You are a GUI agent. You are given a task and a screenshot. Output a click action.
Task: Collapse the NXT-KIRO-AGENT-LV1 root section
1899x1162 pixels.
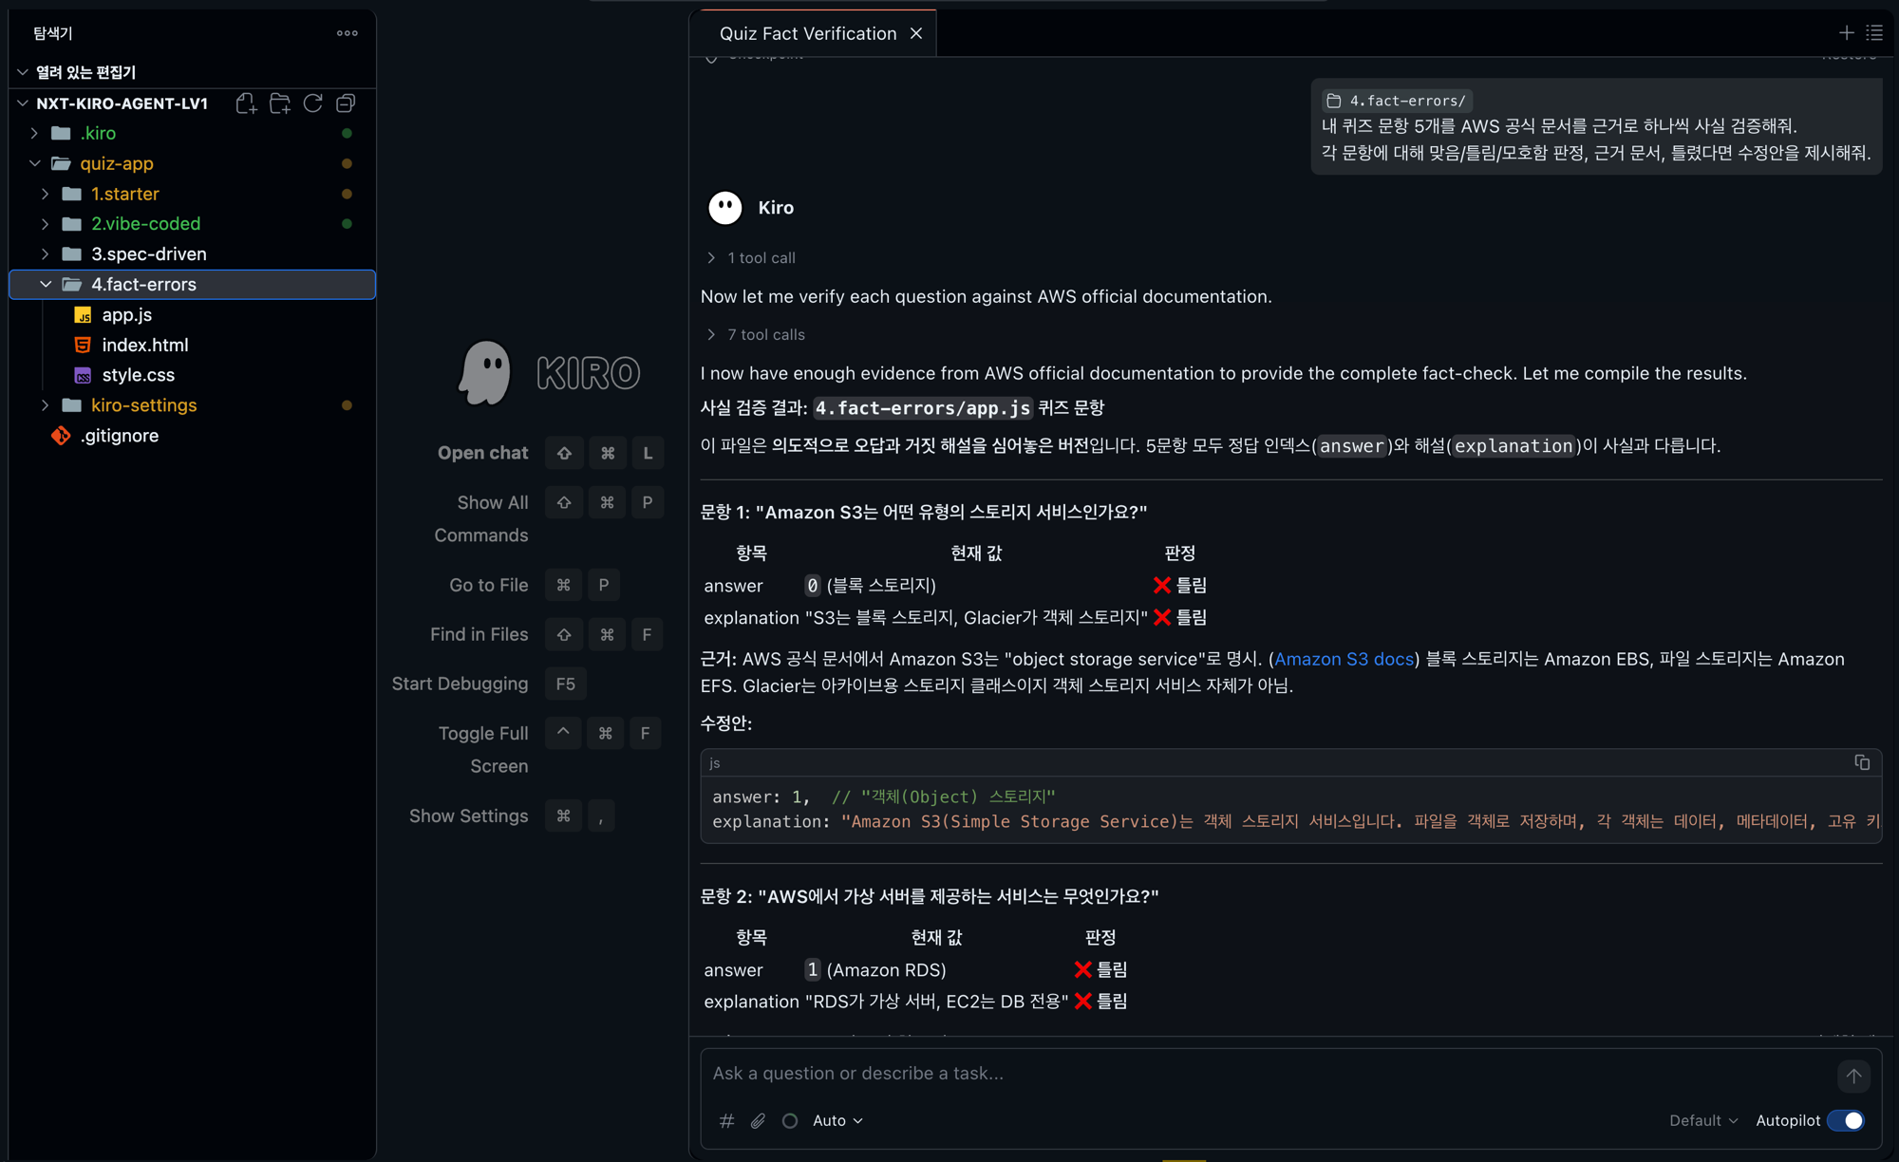coord(23,103)
